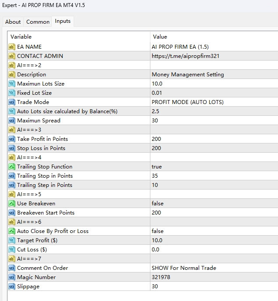Viewport: 278px width, 301px height.
Task: Click the icon next to CONTACT ADMIN
Action: coord(12,56)
